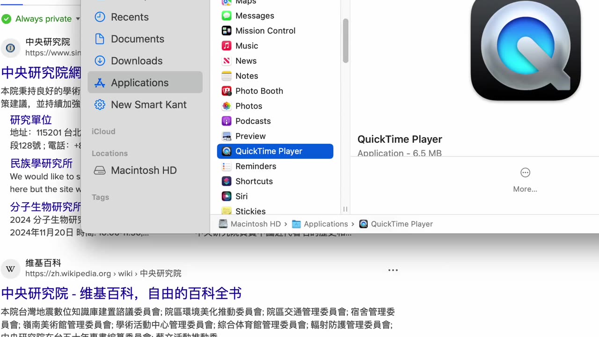Click the More ellipsis icon in preview
Viewport: 599px width, 337px height.
[525, 173]
